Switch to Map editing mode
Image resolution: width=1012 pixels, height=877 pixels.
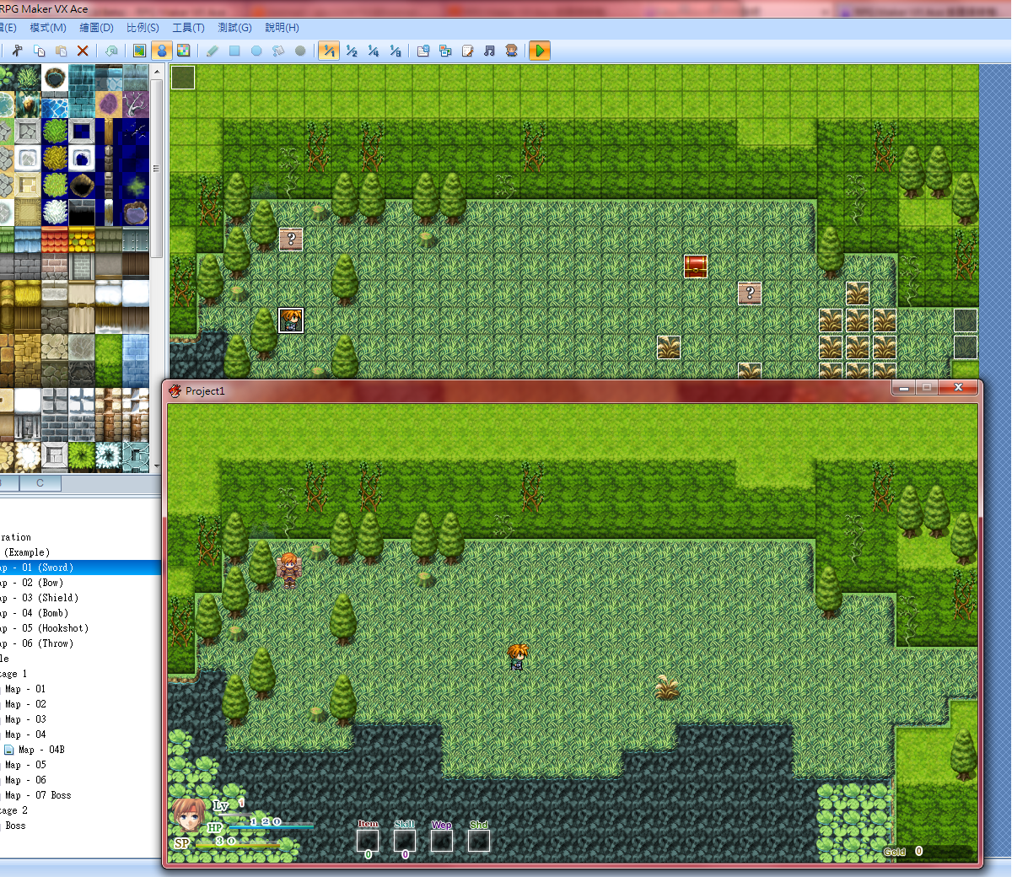click(x=140, y=51)
